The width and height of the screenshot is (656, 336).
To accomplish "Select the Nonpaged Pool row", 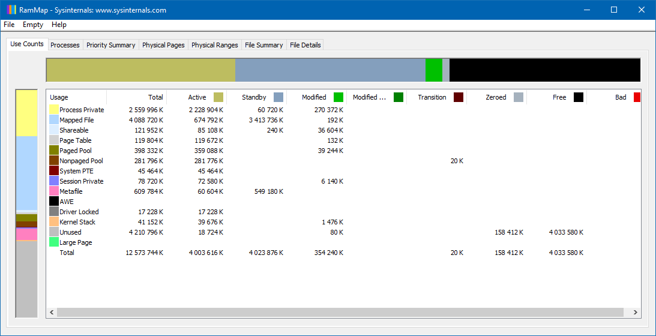I will click(x=81, y=161).
